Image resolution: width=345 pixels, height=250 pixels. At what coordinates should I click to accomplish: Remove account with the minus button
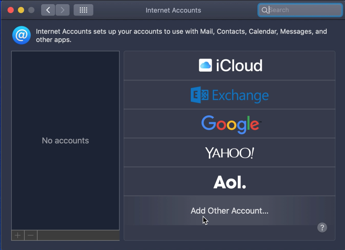[x=31, y=236]
